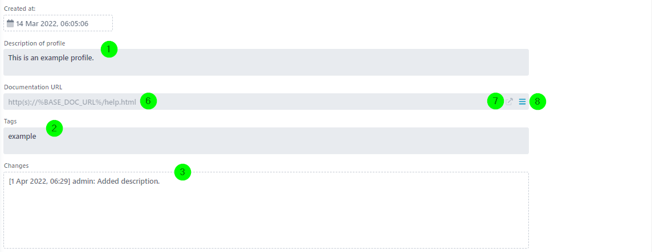Viewport: 652px width, 252px height.
Task: Click the Description of profile label
Action: pyautogui.click(x=35, y=43)
